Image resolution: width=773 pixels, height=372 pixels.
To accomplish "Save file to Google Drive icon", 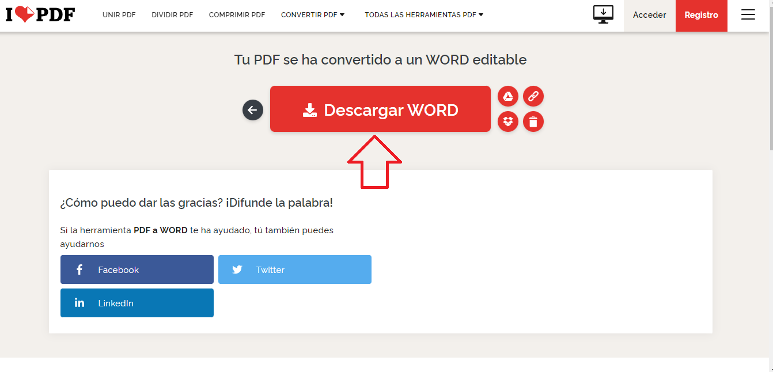I will [508, 96].
